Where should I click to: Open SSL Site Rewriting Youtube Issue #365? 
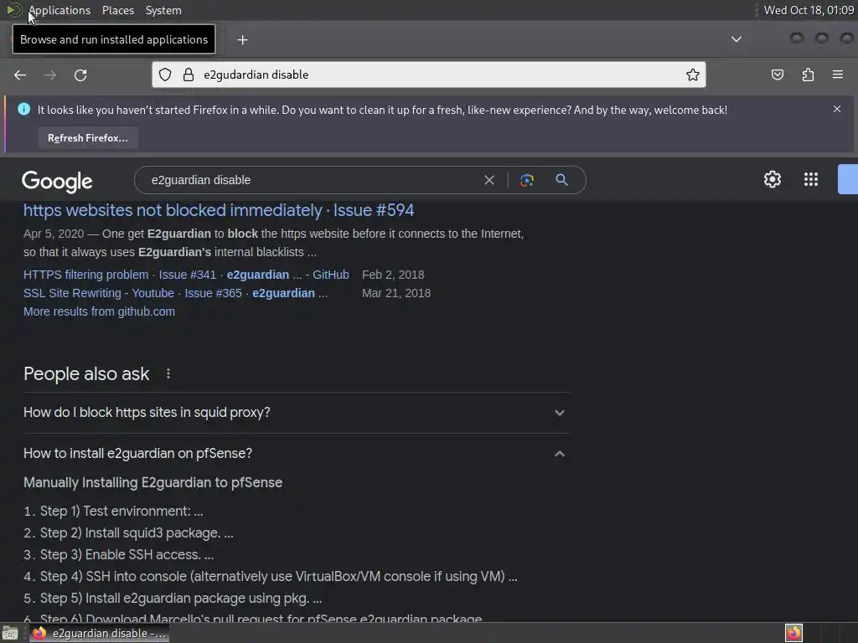coord(176,293)
